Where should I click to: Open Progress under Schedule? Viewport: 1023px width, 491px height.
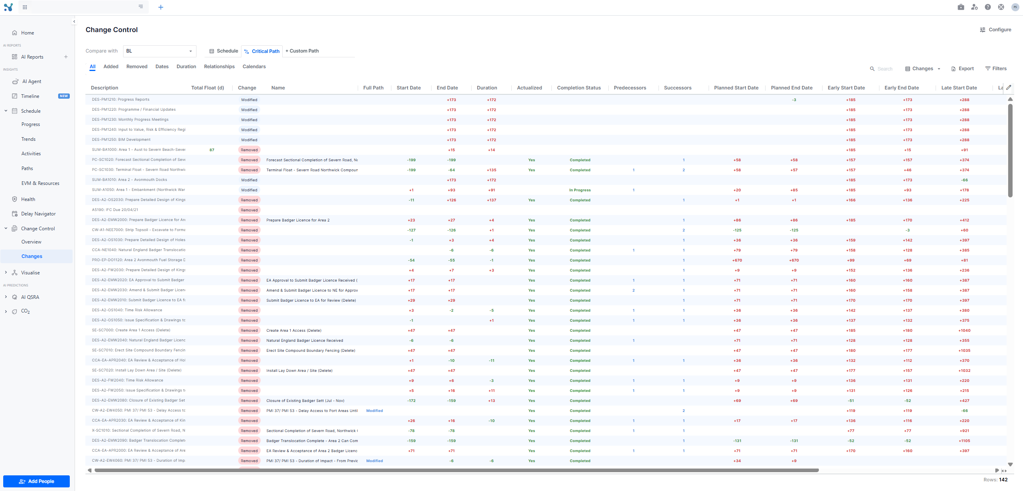click(30, 124)
